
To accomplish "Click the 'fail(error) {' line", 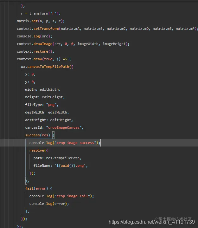I will click(x=39, y=188).
